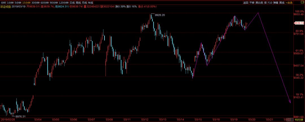Image resolution: width=305 pixels, height=122 pixels.
Task: Switch to the 周线 weekly chart
Action: tap(78, 3)
